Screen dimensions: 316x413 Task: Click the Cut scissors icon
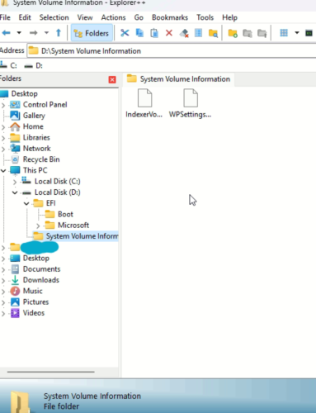125,33
